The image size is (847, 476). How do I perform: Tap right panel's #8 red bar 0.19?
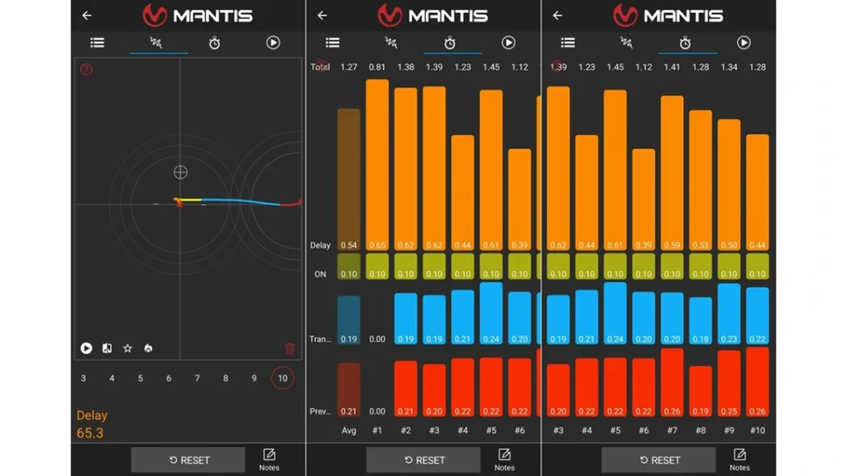tap(701, 391)
